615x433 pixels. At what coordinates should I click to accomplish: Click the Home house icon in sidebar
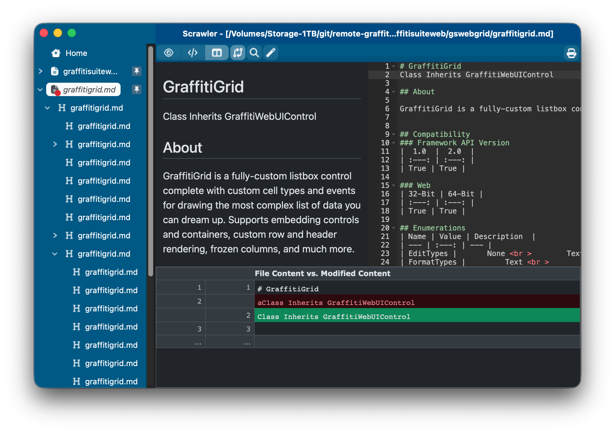click(x=56, y=53)
